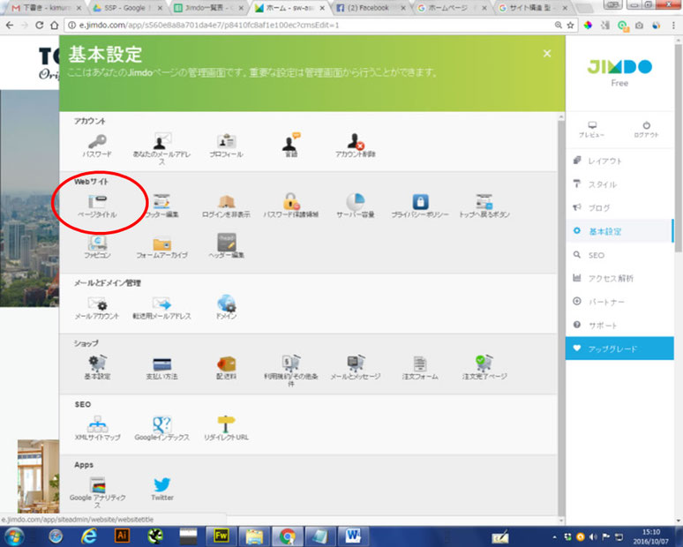Reload the page in Chrome
683x547 pixels.
[39, 26]
